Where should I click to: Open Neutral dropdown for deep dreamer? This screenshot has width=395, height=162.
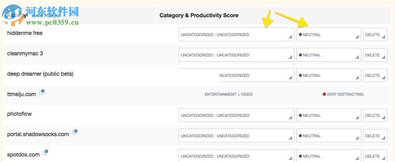click(328, 75)
